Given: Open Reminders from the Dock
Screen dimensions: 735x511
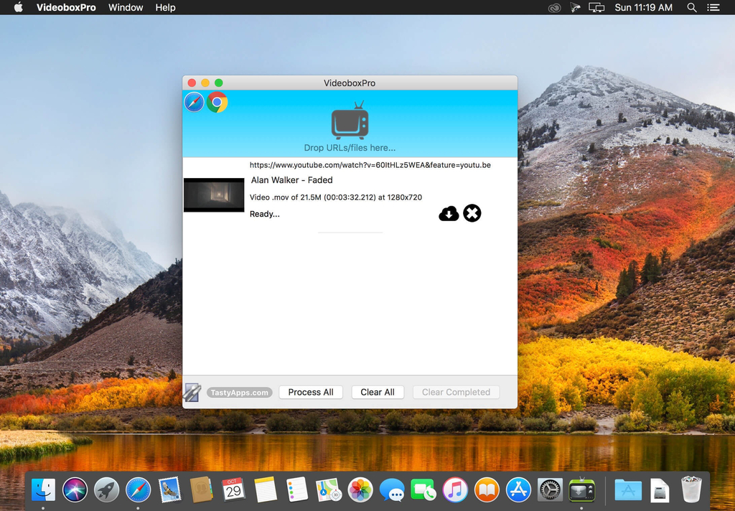Looking at the screenshot, I should (x=296, y=490).
